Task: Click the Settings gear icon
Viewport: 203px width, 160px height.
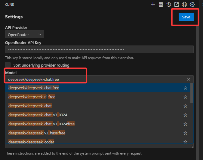Action: point(192,5)
